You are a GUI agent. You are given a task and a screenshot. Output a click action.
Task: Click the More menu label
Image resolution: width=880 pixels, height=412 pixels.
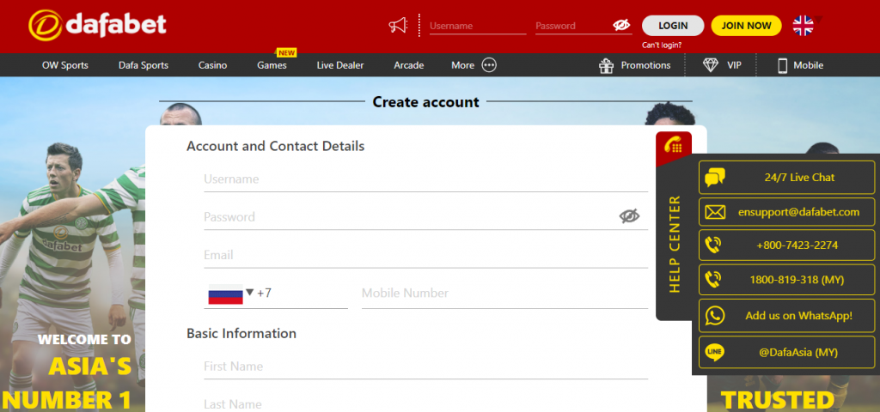point(463,65)
